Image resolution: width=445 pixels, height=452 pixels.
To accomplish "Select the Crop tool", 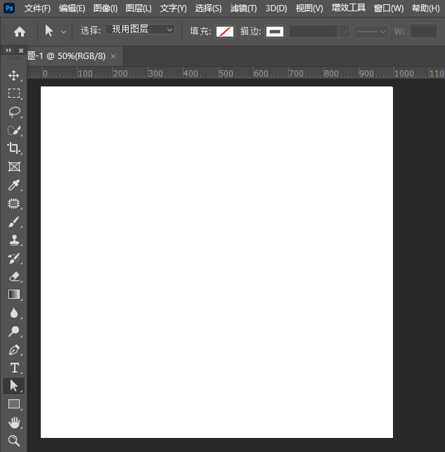I will tap(14, 148).
